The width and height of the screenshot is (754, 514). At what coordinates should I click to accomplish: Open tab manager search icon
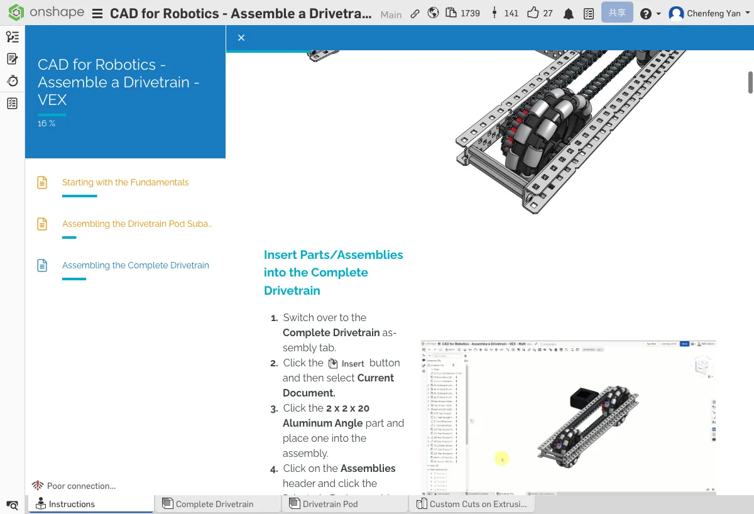[12, 505]
